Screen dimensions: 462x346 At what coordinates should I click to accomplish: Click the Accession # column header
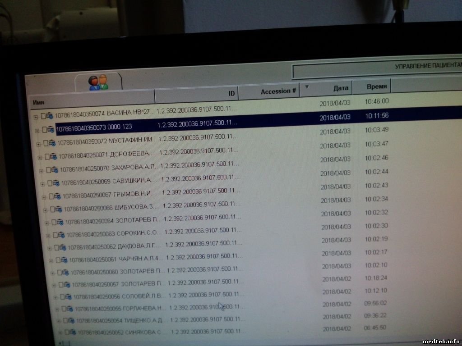[278, 91]
